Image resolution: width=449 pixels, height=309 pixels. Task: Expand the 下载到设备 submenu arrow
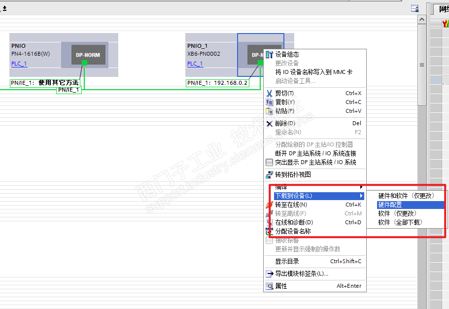pyautogui.click(x=361, y=196)
